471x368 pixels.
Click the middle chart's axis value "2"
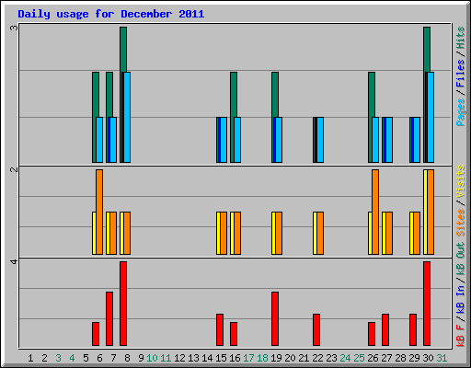click(14, 169)
